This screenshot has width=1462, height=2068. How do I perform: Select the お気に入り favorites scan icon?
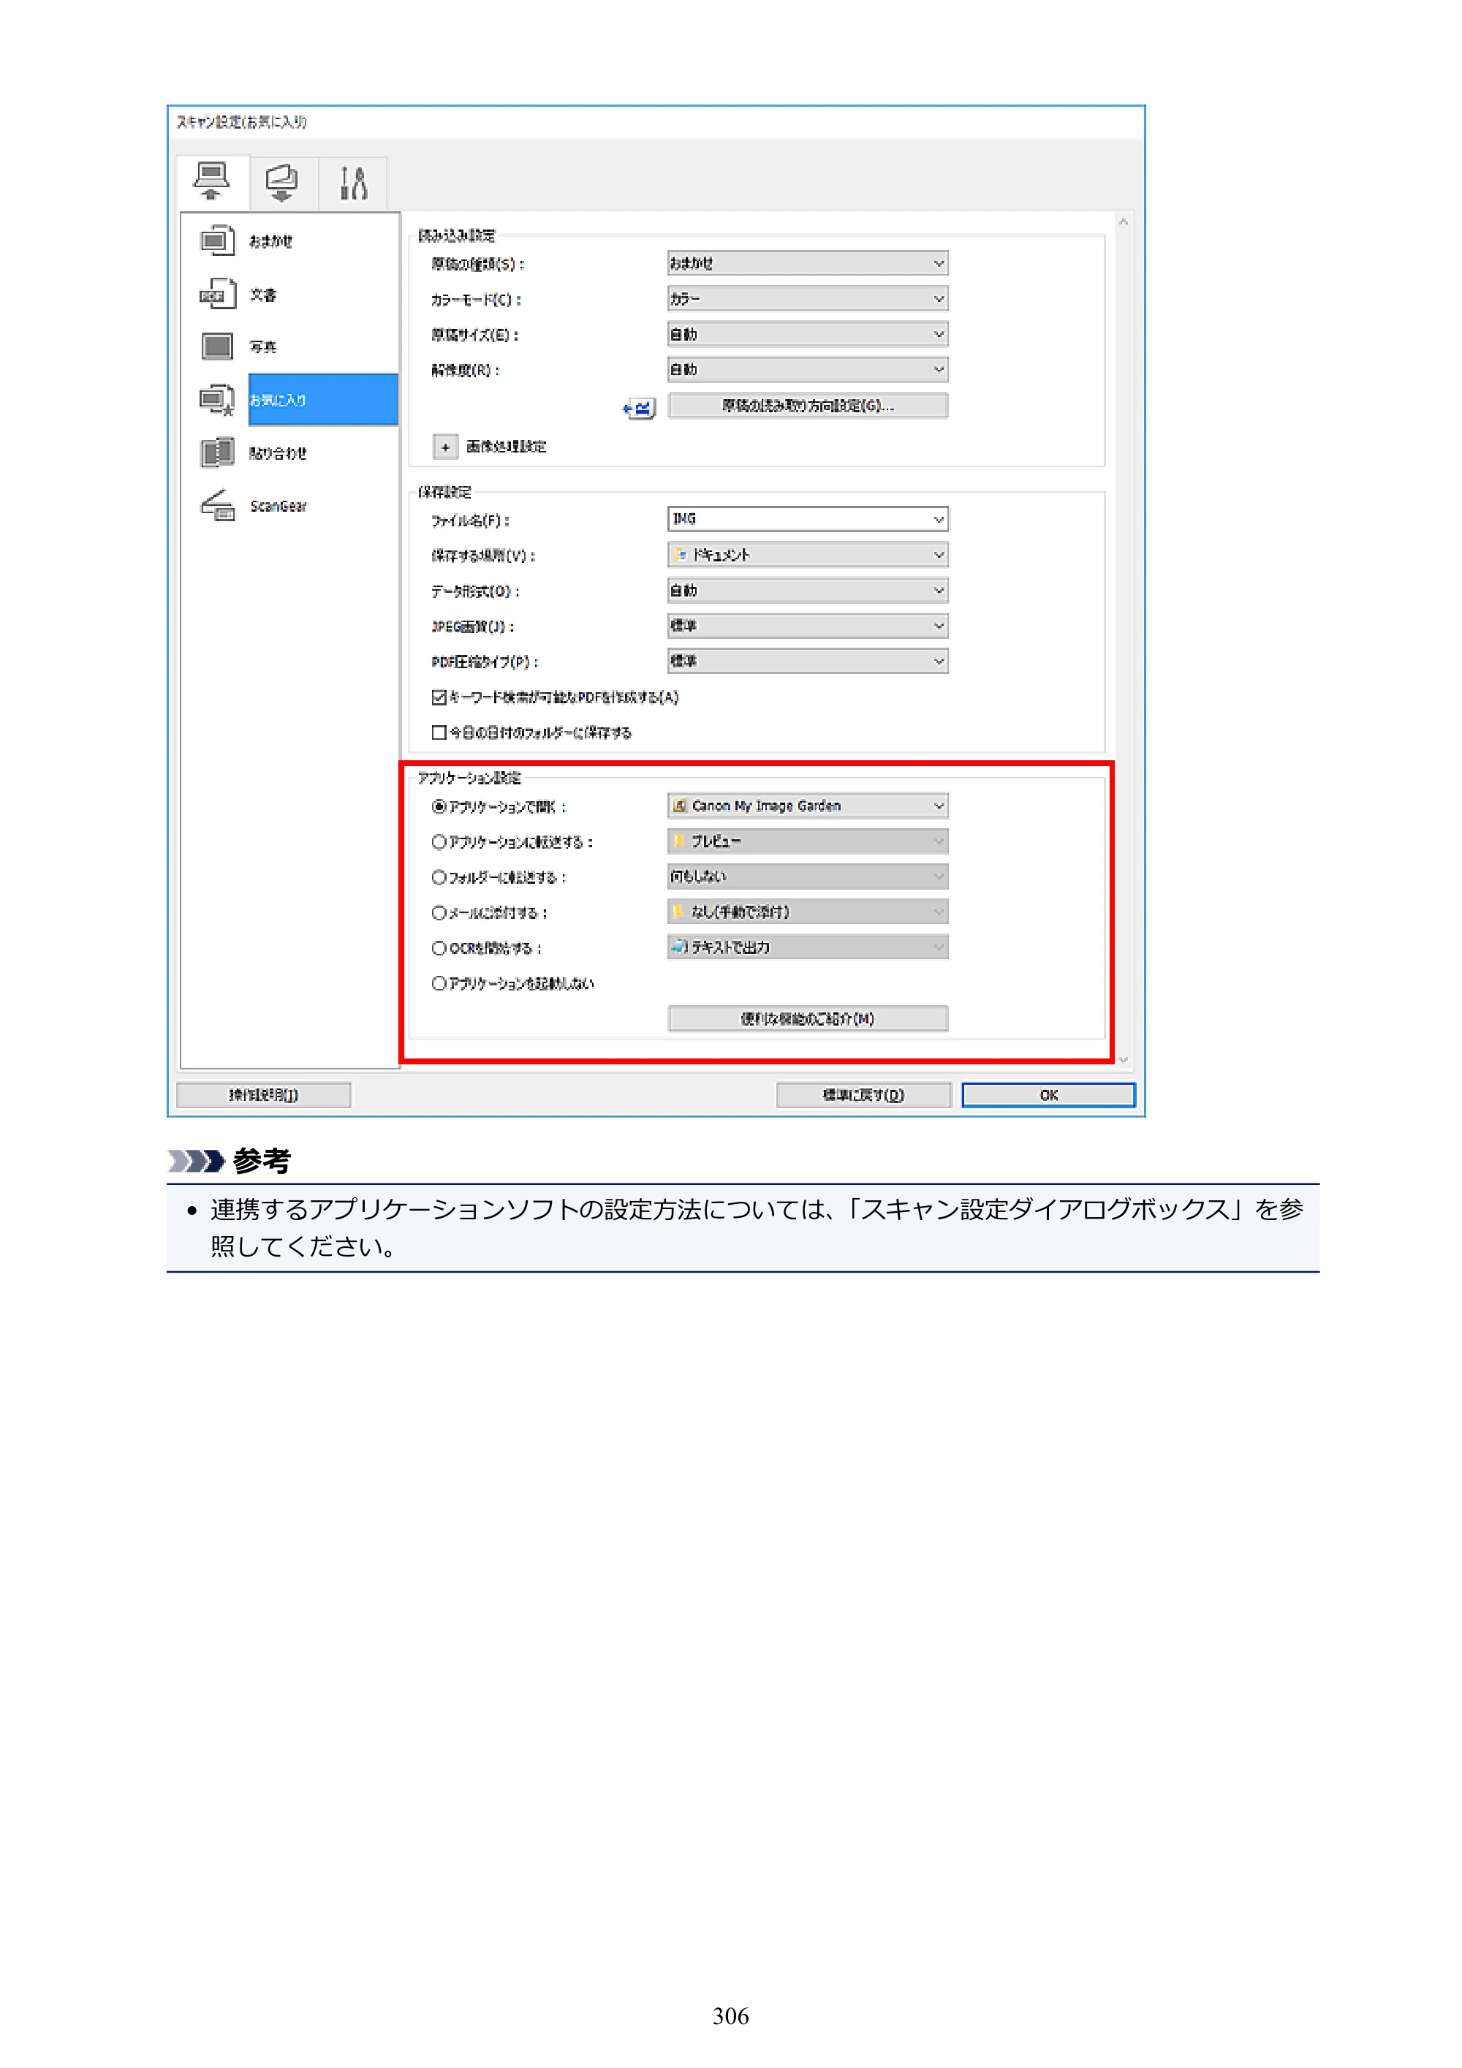pos(217,400)
